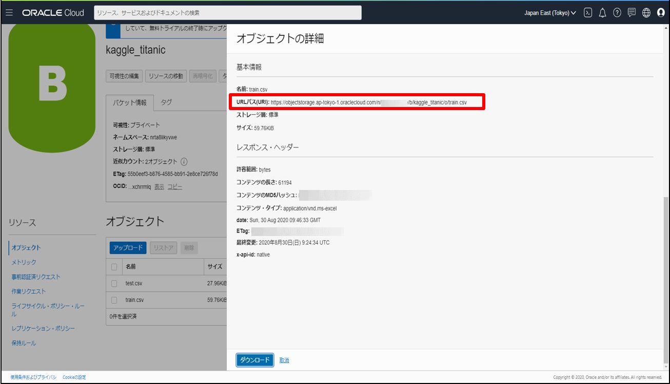Expand the Japan East (Tokyo) region dropdown
The width and height of the screenshot is (670, 384).
click(x=549, y=13)
